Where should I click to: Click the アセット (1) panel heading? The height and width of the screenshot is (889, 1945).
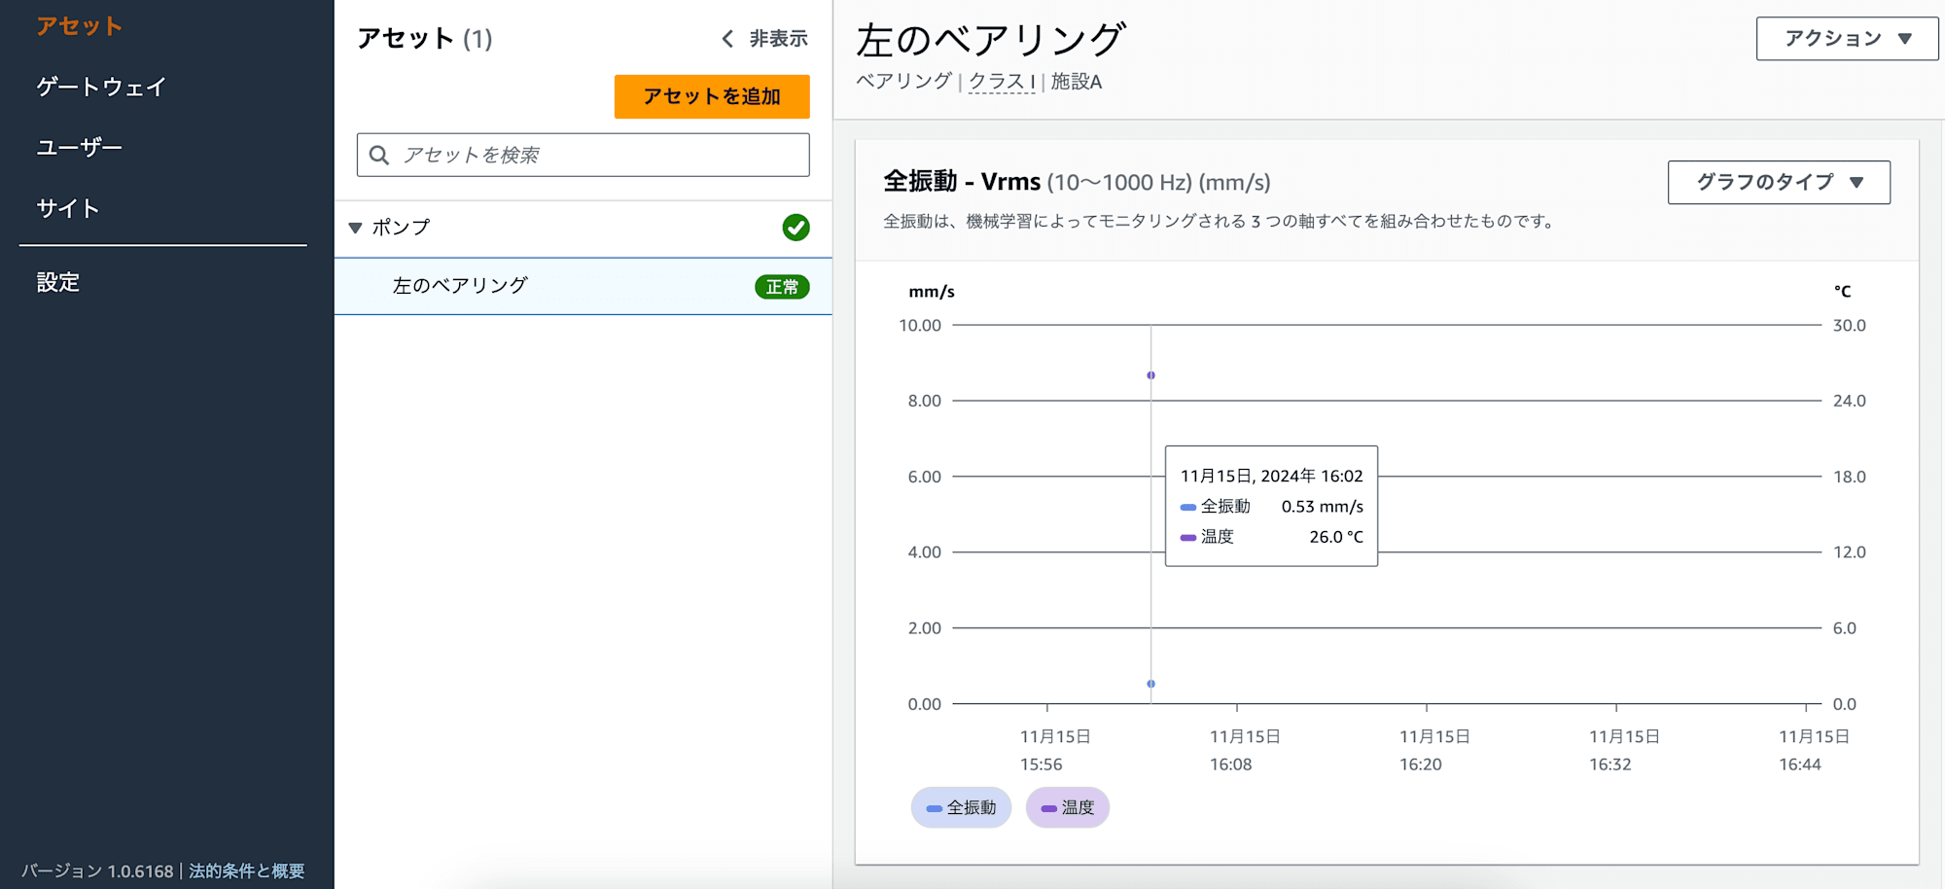point(425,39)
